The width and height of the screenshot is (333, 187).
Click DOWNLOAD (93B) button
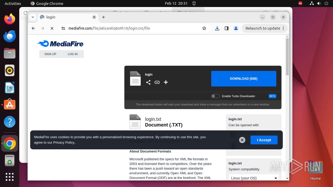pyautogui.click(x=244, y=78)
